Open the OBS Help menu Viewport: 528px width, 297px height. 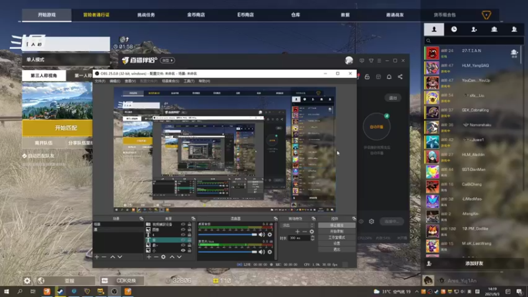point(204,81)
